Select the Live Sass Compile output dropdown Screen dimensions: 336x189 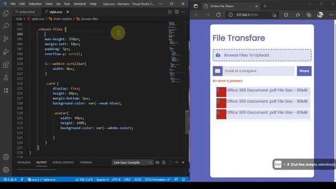point(132,162)
